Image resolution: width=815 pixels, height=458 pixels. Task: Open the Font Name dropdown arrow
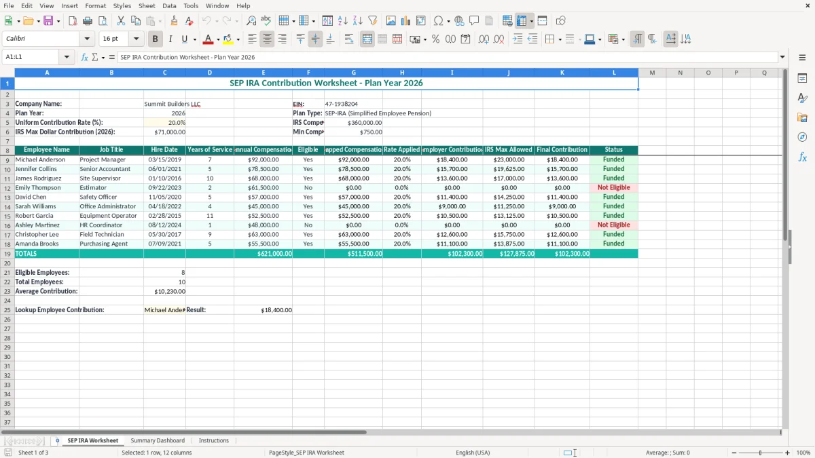[x=87, y=39]
